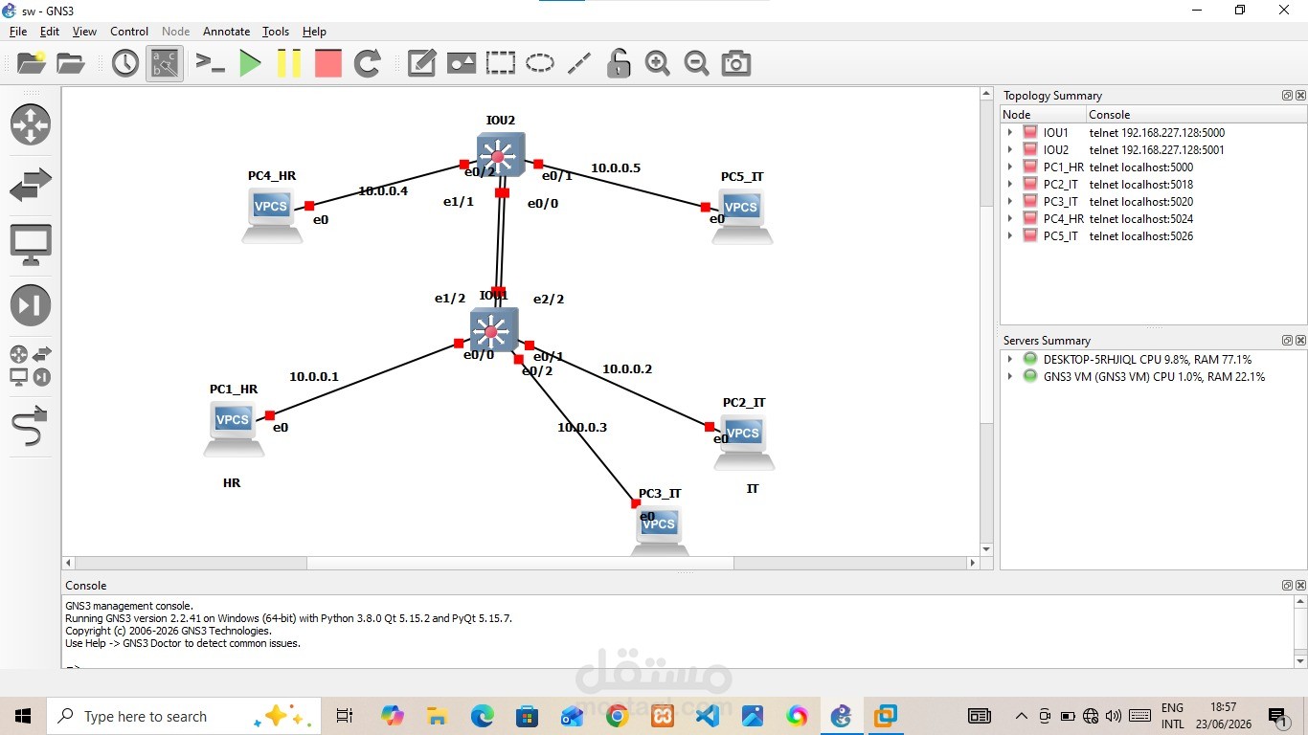Viewport: 1308px width, 735px height.
Task: Expand PC1_HR row in Topology Summary
Action: coord(1010,167)
